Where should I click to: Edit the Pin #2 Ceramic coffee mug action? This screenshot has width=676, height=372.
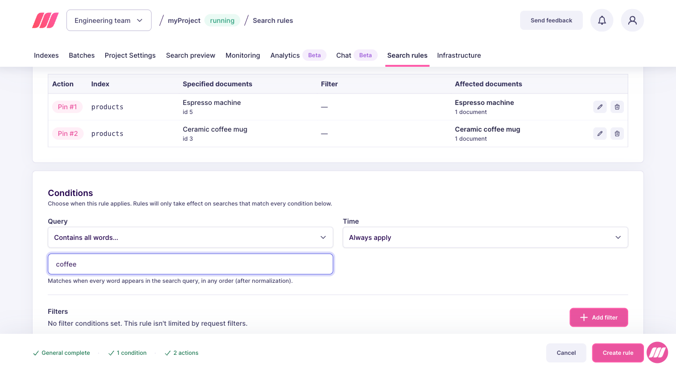coord(600,134)
